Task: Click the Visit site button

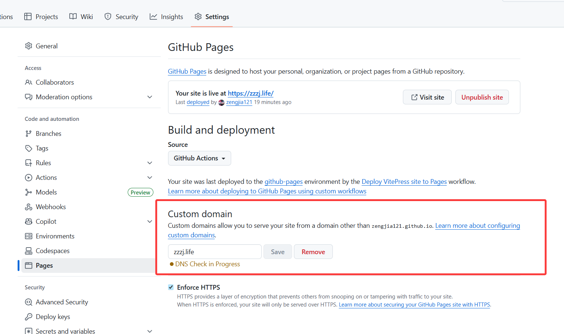Action: pyautogui.click(x=427, y=97)
